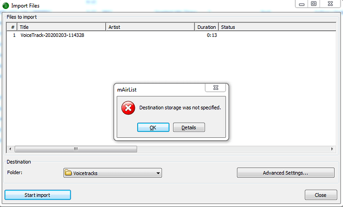Viewport: 343px width, 207px height.
Task: Show error Details
Action: (189, 127)
